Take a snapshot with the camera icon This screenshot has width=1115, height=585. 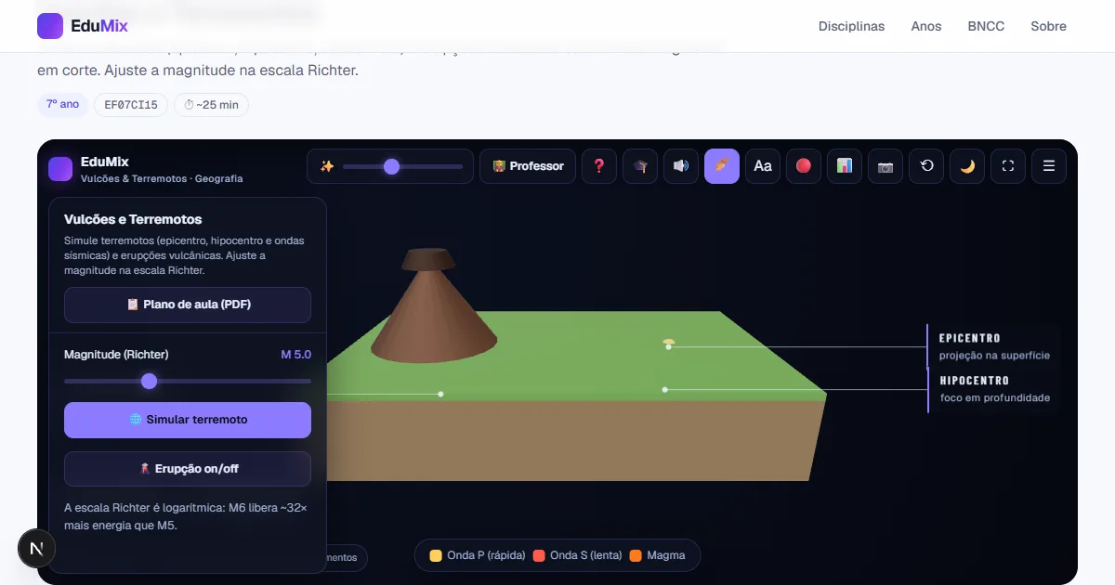tap(885, 166)
